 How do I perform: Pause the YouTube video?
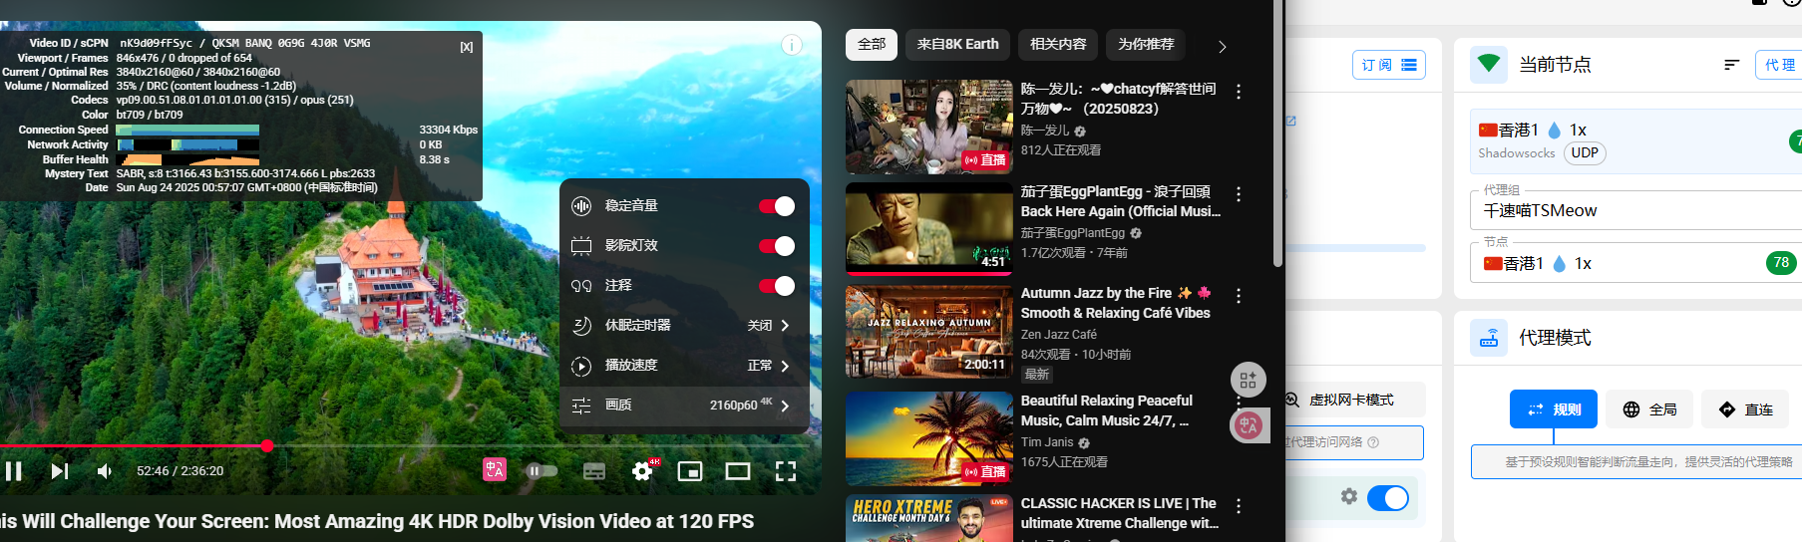[14, 471]
